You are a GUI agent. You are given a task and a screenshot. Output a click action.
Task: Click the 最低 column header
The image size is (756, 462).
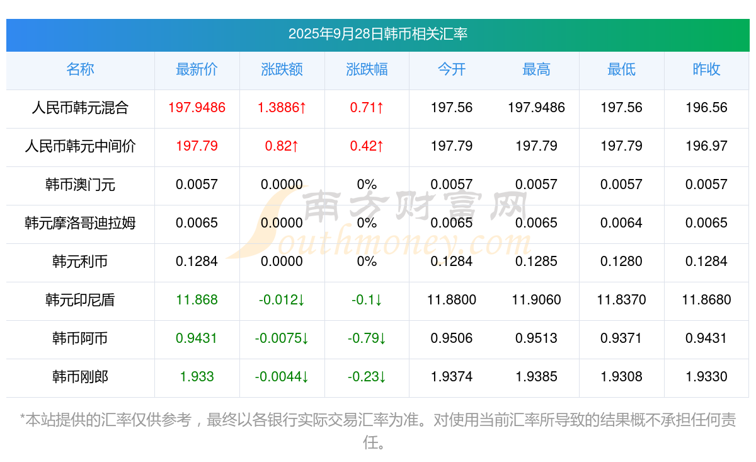click(621, 69)
